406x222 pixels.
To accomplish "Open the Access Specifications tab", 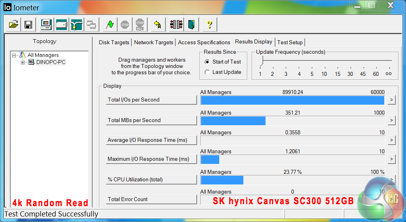I will click(204, 42).
